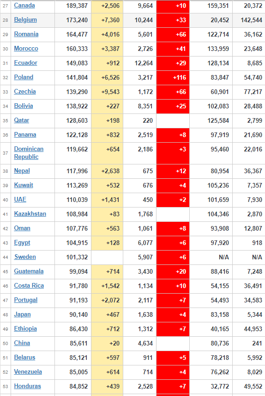Open the Japan statistics link
Image resolution: width=265 pixels, height=396 pixels.
coord(23,314)
